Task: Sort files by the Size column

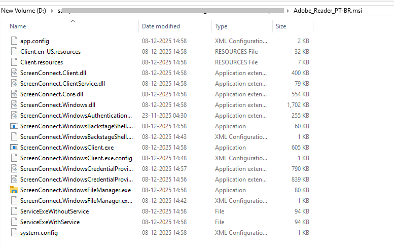Action: point(281,26)
